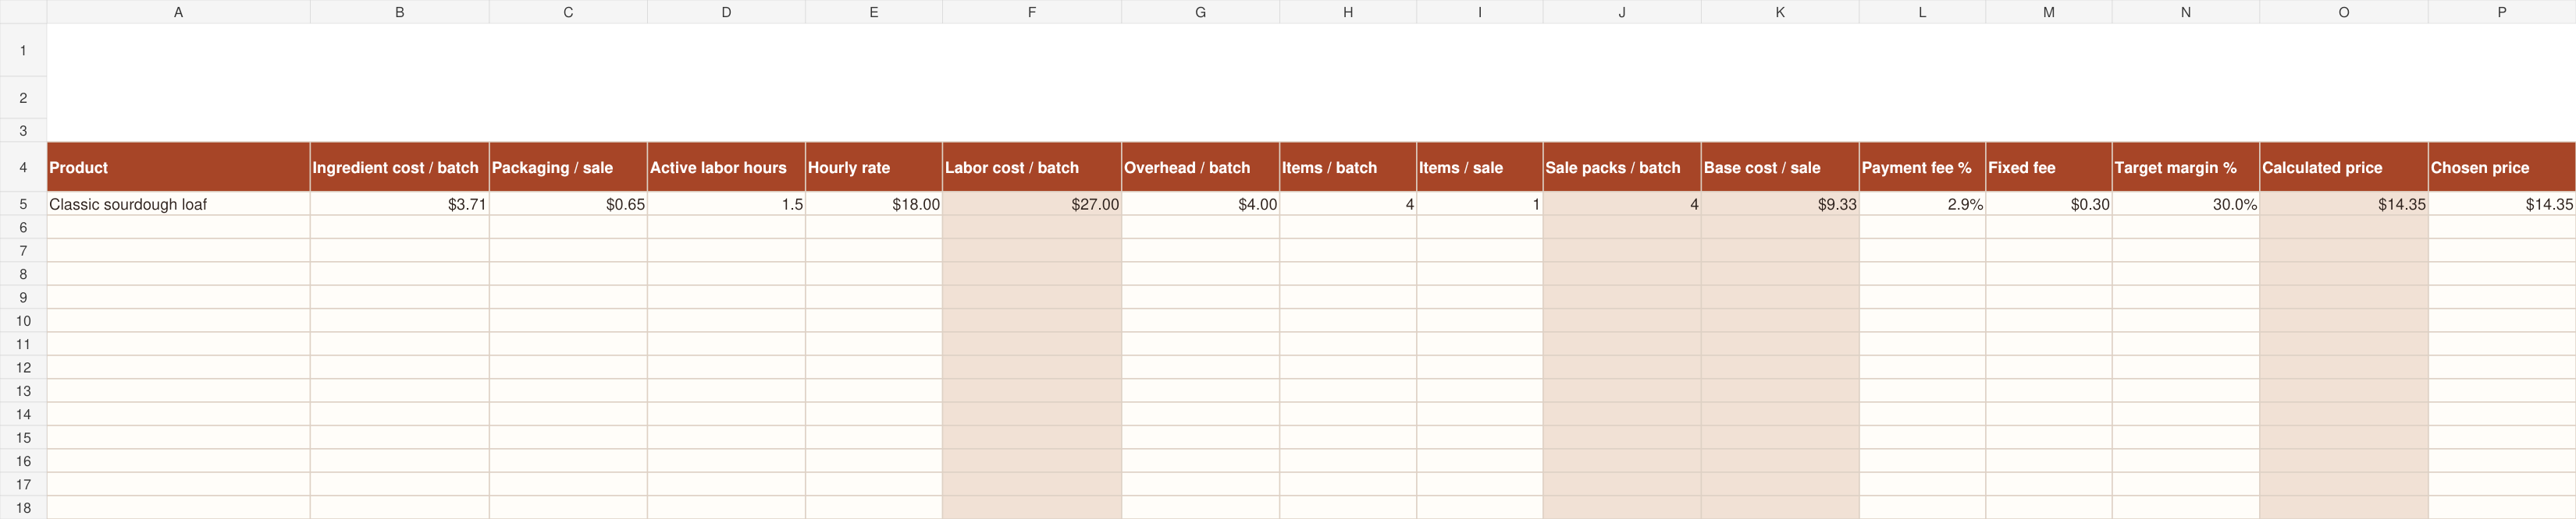
Task: Select row 8 header
Action: pos(23,274)
